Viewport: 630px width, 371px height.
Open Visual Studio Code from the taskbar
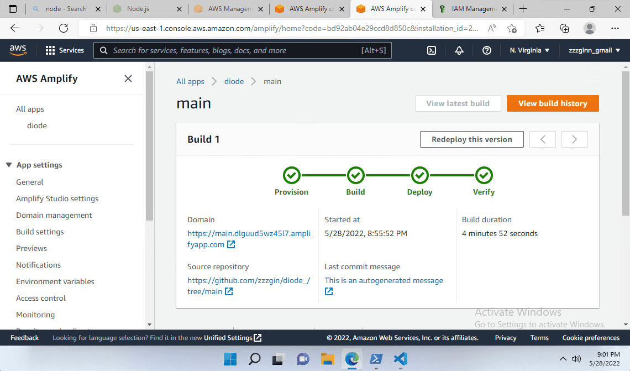pyautogui.click(x=401, y=359)
